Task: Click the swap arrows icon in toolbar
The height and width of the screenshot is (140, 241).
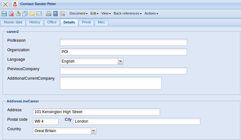Action: click(x=62, y=14)
